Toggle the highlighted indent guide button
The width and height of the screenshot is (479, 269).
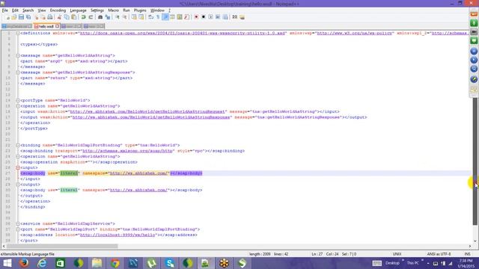(x=165, y=17)
